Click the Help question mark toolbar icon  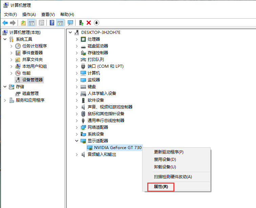52,23
